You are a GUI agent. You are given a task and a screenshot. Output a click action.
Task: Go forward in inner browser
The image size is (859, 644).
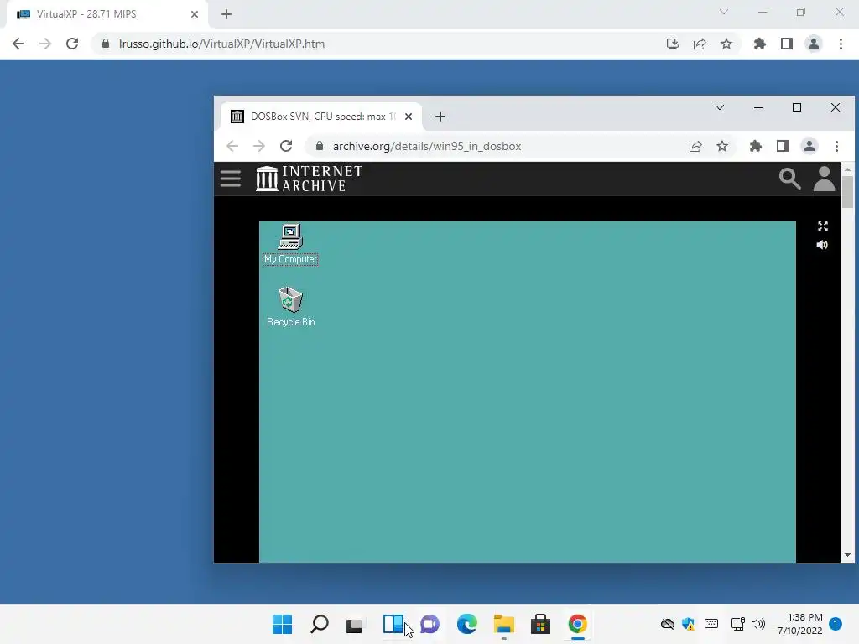click(x=259, y=146)
